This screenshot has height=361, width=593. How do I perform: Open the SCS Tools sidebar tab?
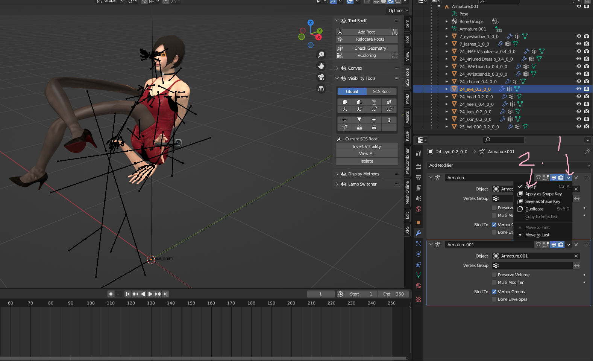pos(407,77)
